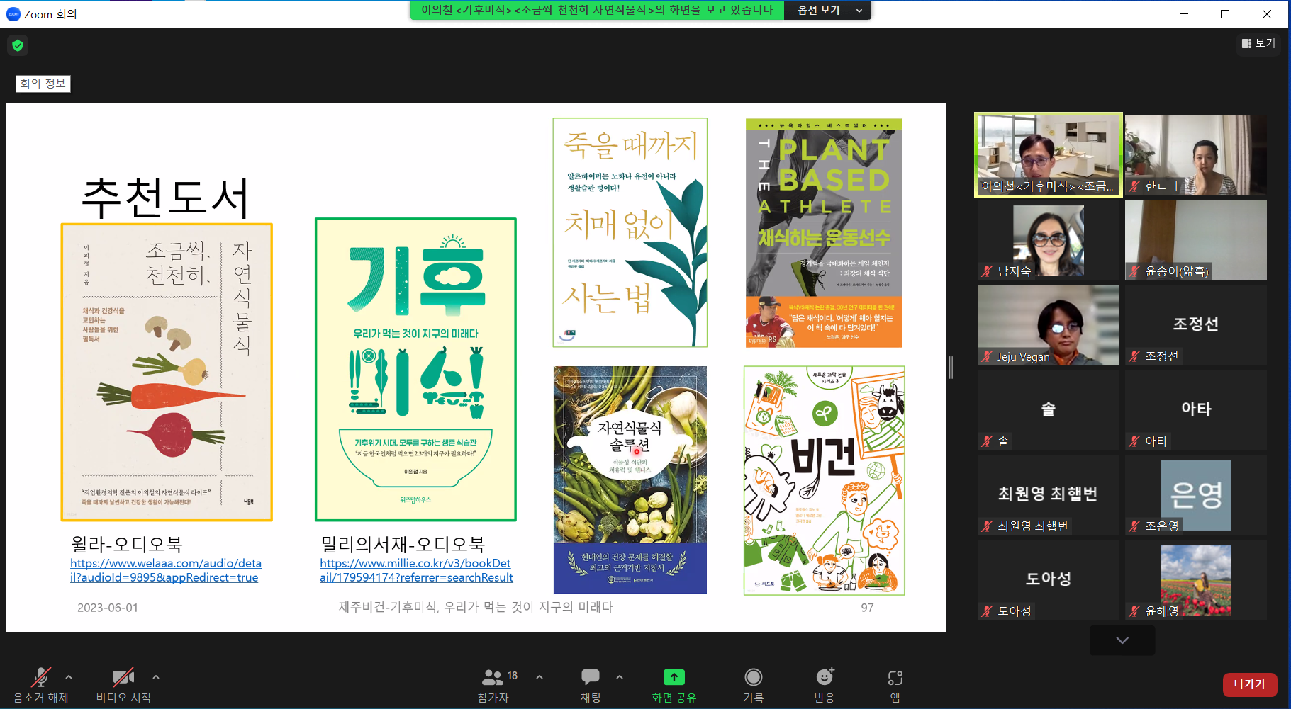This screenshot has width=1291, height=709.
Task: Click muted mic icon on 윤혜영 tile
Action: [1134, 611]
